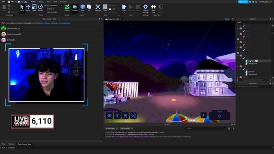The height and width of the screenshot is (154, 274).
Task: Undock the Explorer panel
Action: [270, 19]
